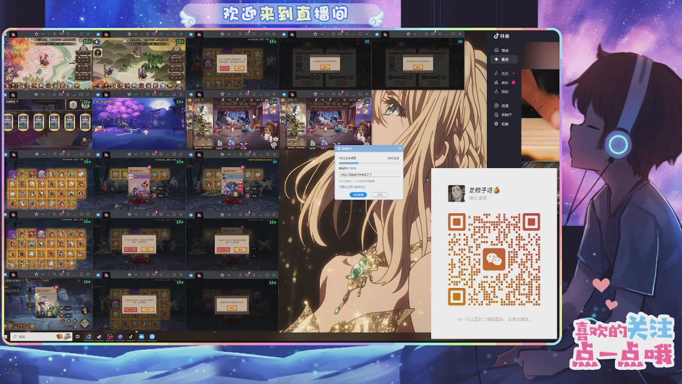The height and width of the screenshot is (384, 682).
Task: Click the person icon beside 我的 in Douyin
Action: click(497, 92)
